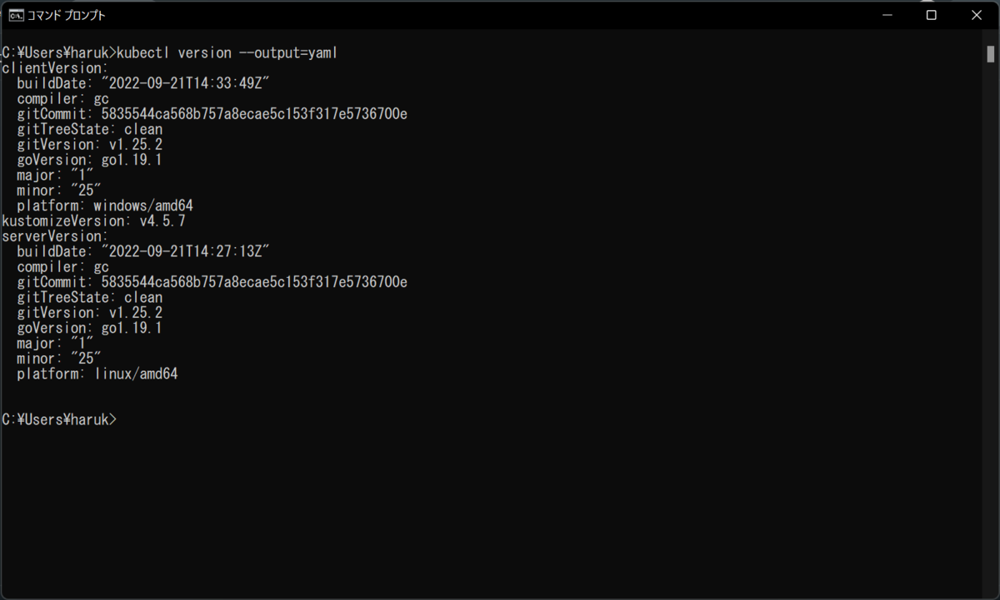Open the Command Prompt system menu icon

(x=16, y=15)
